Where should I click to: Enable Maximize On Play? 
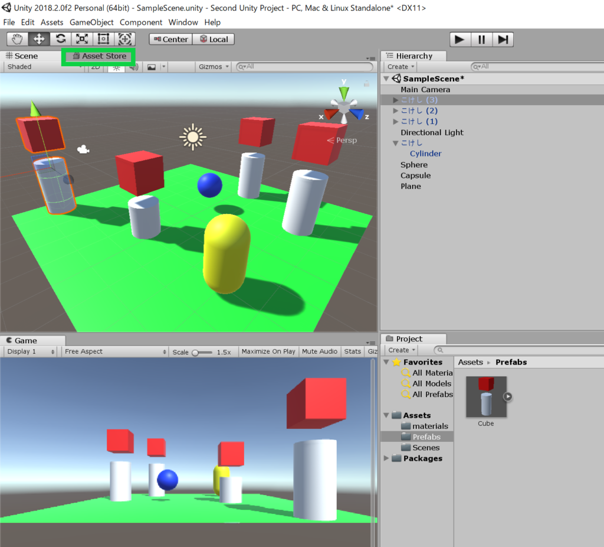pyautogui.click(x=268, y=351)
